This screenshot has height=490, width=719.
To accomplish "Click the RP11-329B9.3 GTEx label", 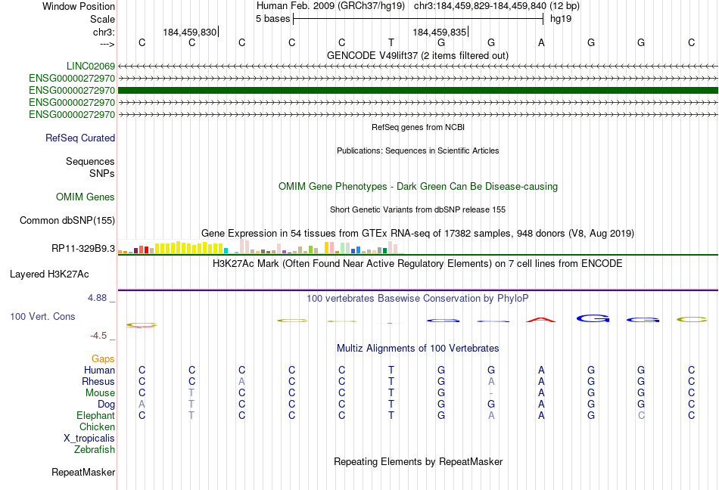I will click(x=83, y=248).
